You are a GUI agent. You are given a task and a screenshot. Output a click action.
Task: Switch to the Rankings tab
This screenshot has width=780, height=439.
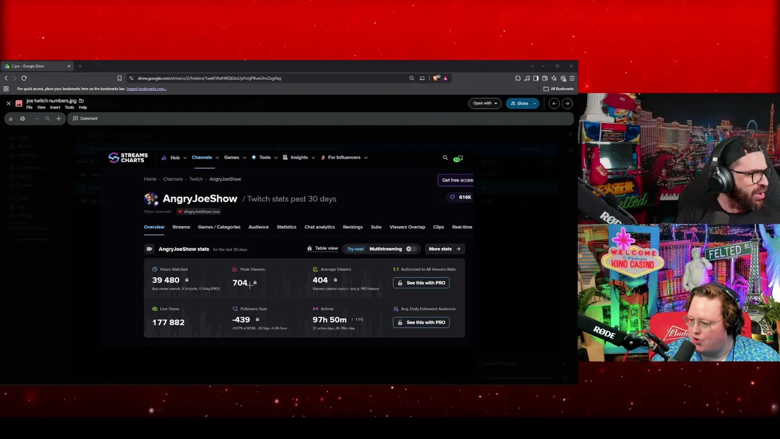353,227
